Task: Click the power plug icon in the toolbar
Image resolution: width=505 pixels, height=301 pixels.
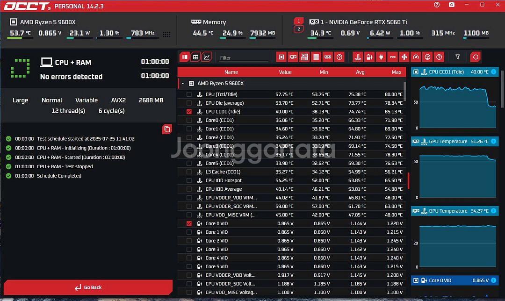Action: [381, 57]
